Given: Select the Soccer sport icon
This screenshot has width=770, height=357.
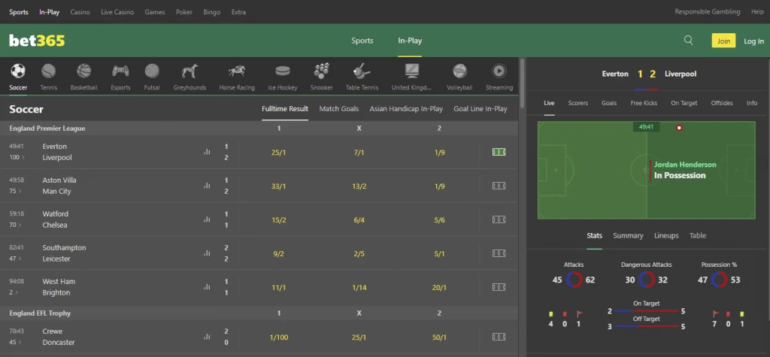Looking at the screenshot, I should (x=18, y=71).
